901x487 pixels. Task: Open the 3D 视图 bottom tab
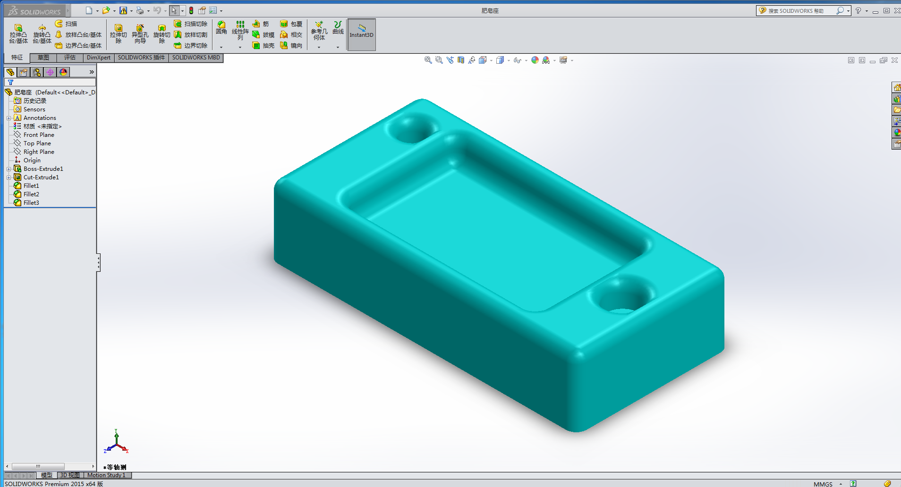pos(70,475)
